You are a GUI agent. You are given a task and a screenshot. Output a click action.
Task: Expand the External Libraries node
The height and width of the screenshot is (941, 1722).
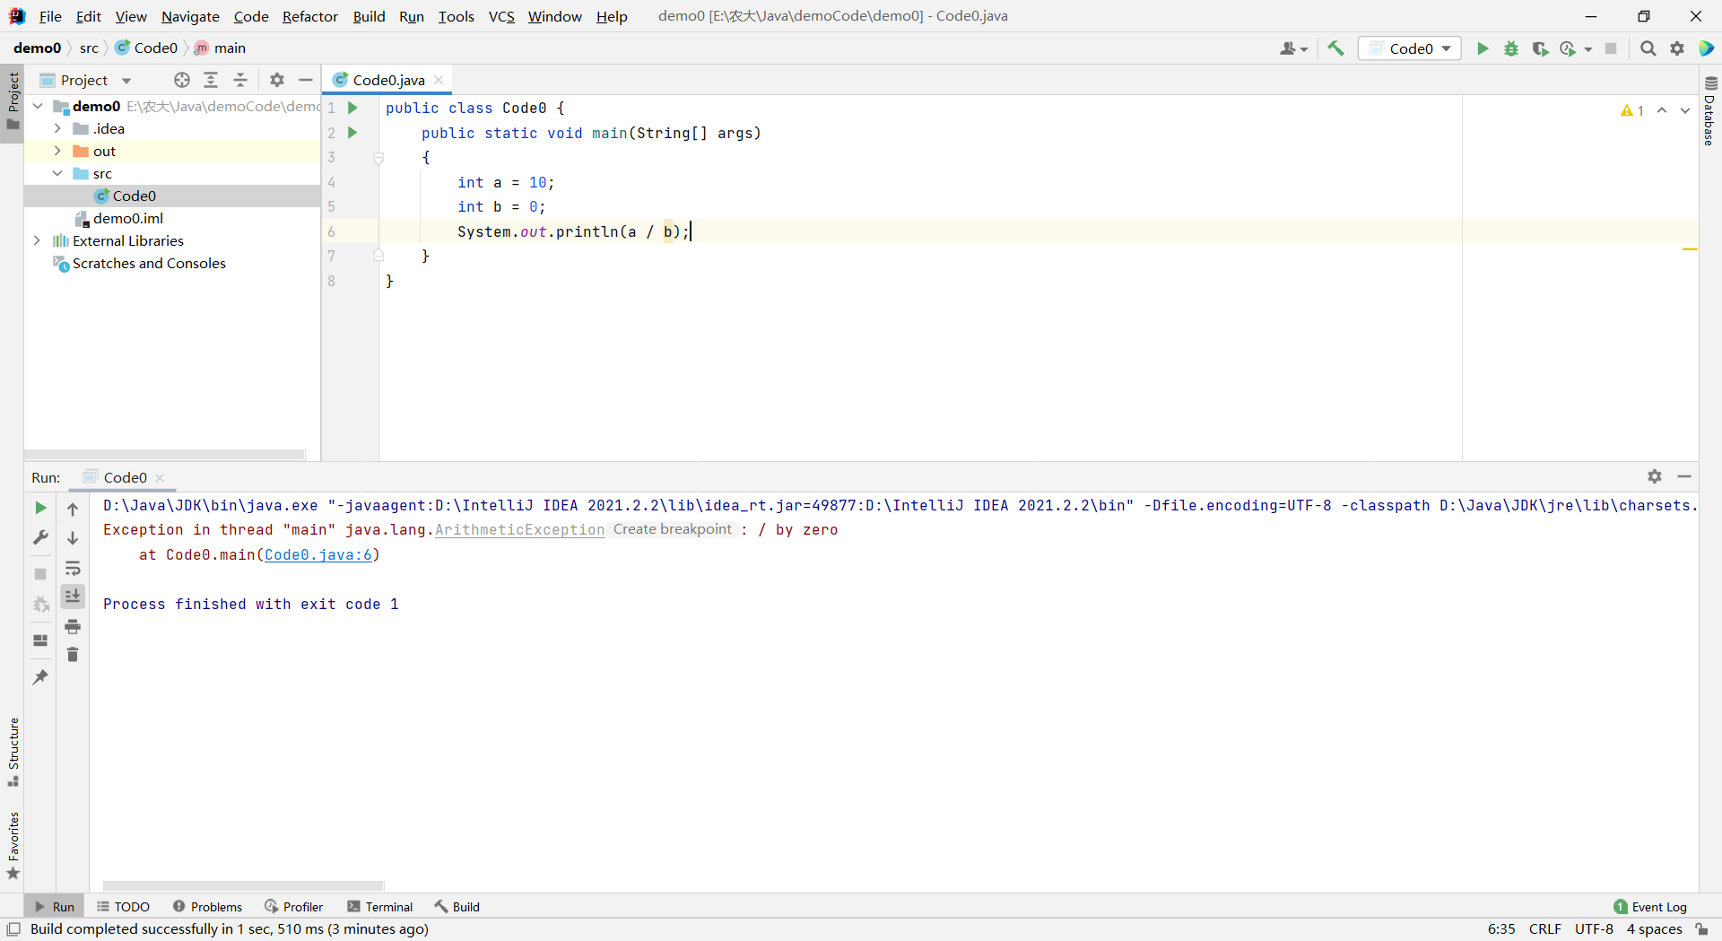(x=37, y=240)
